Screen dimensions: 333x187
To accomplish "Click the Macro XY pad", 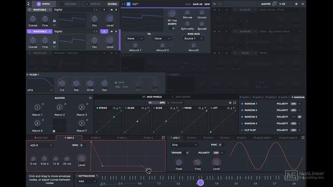I will (59, 125).
